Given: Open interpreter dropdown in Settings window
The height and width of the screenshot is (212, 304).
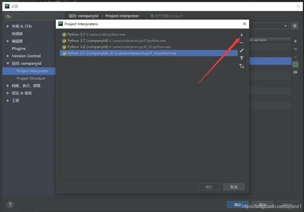Looking at the screenshot, I should pyautogui.click(x=285, y=26).
